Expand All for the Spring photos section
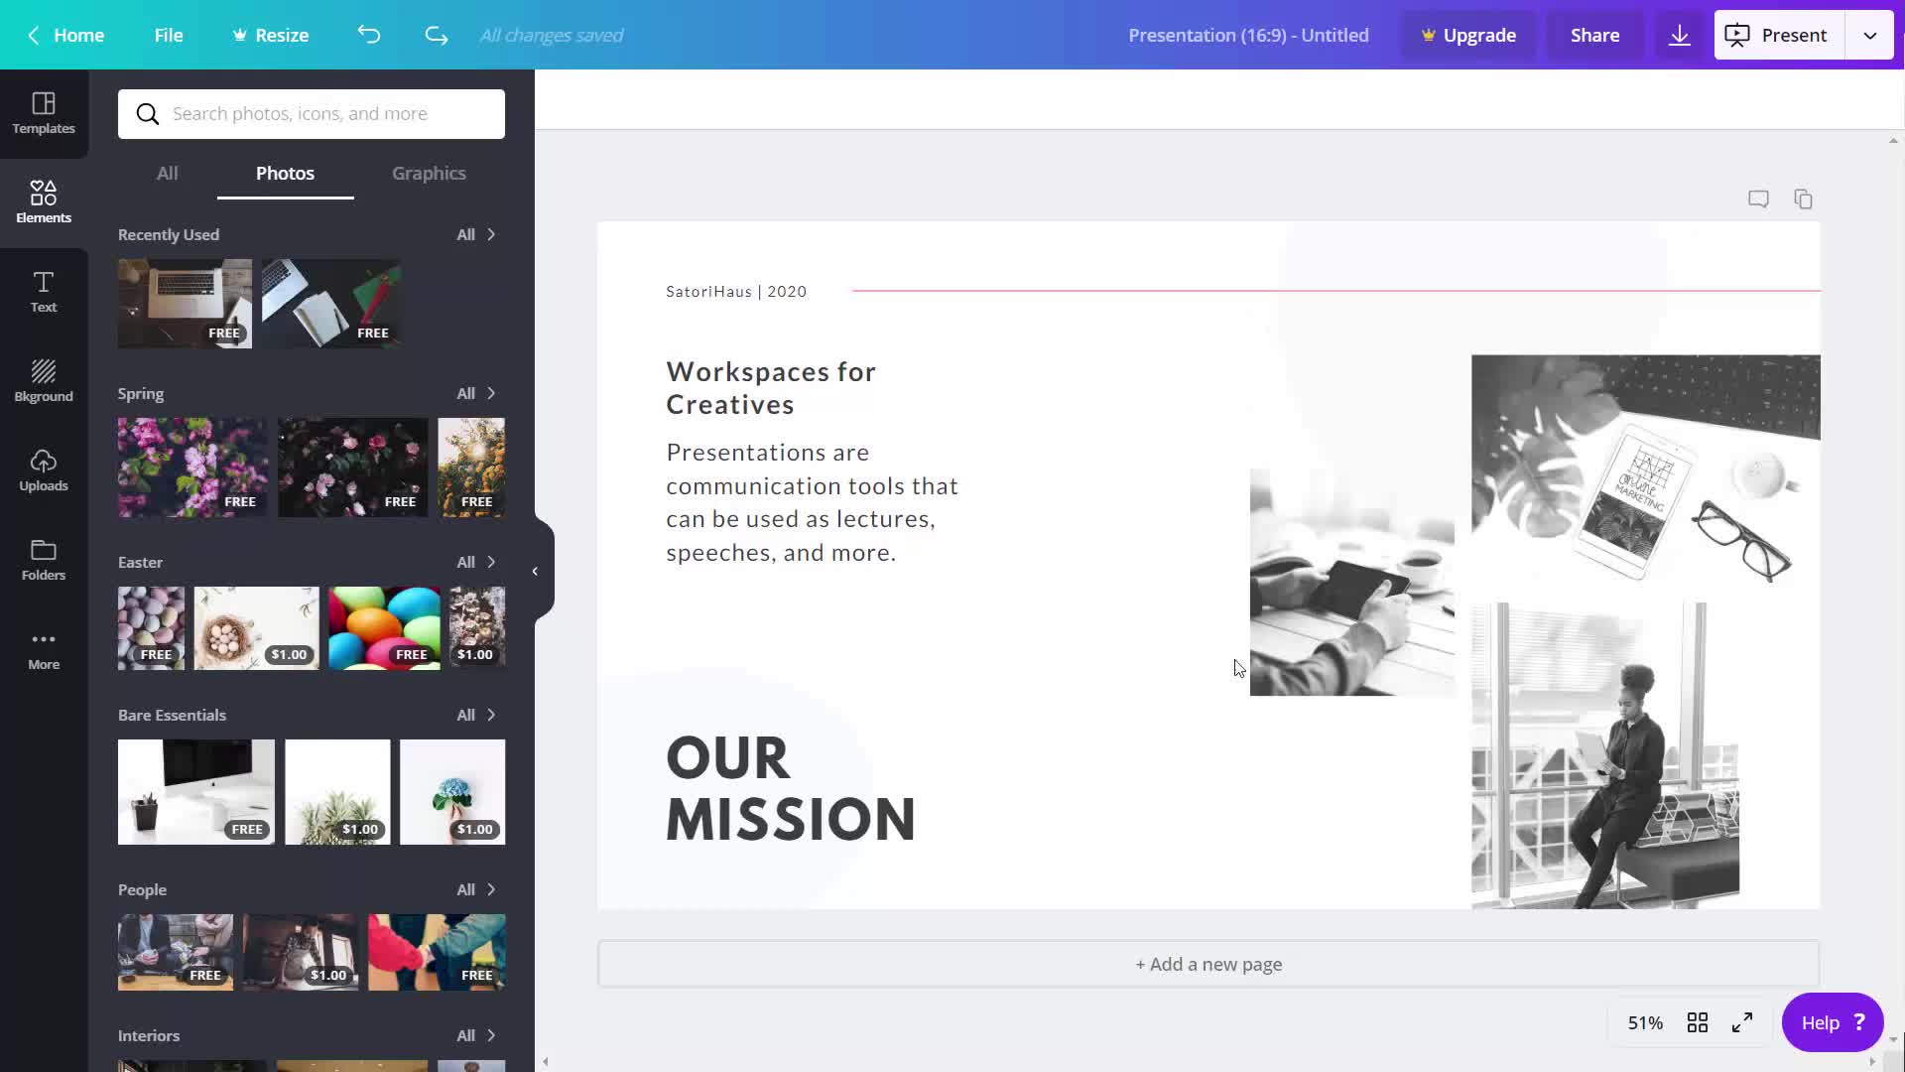Image resolution: width=1905 pixels, height=1072 pixels. click(x=476, y=393)
